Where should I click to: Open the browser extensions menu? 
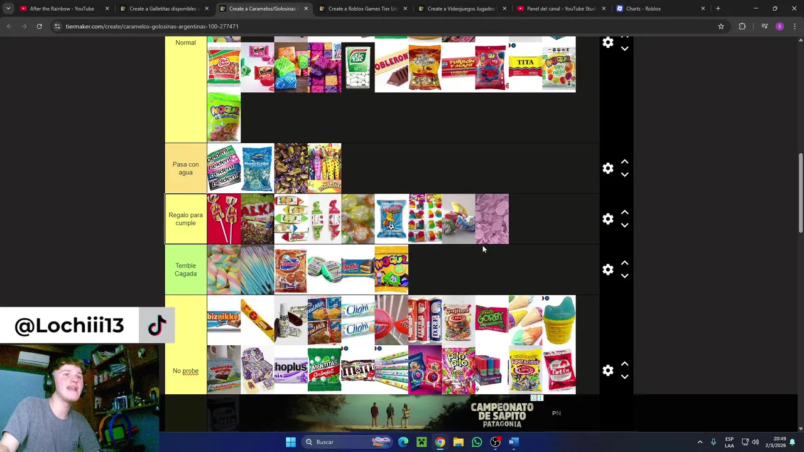742,26
